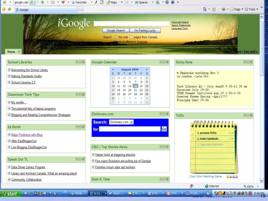This screenshot has width=268, height=201.
Task: Click 'Type new task here' ToDo field
Action: 210,144
